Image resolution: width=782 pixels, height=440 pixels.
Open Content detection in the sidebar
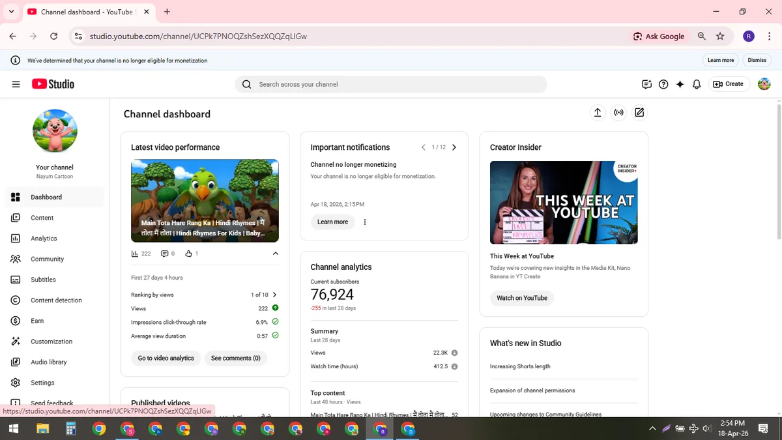[55, 301]
